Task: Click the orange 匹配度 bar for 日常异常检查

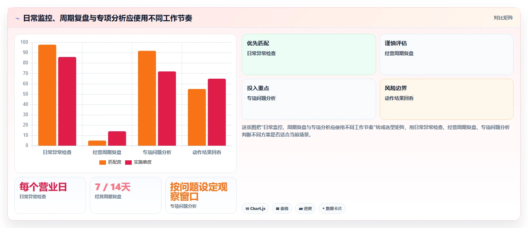Action: tap(47, 95)
